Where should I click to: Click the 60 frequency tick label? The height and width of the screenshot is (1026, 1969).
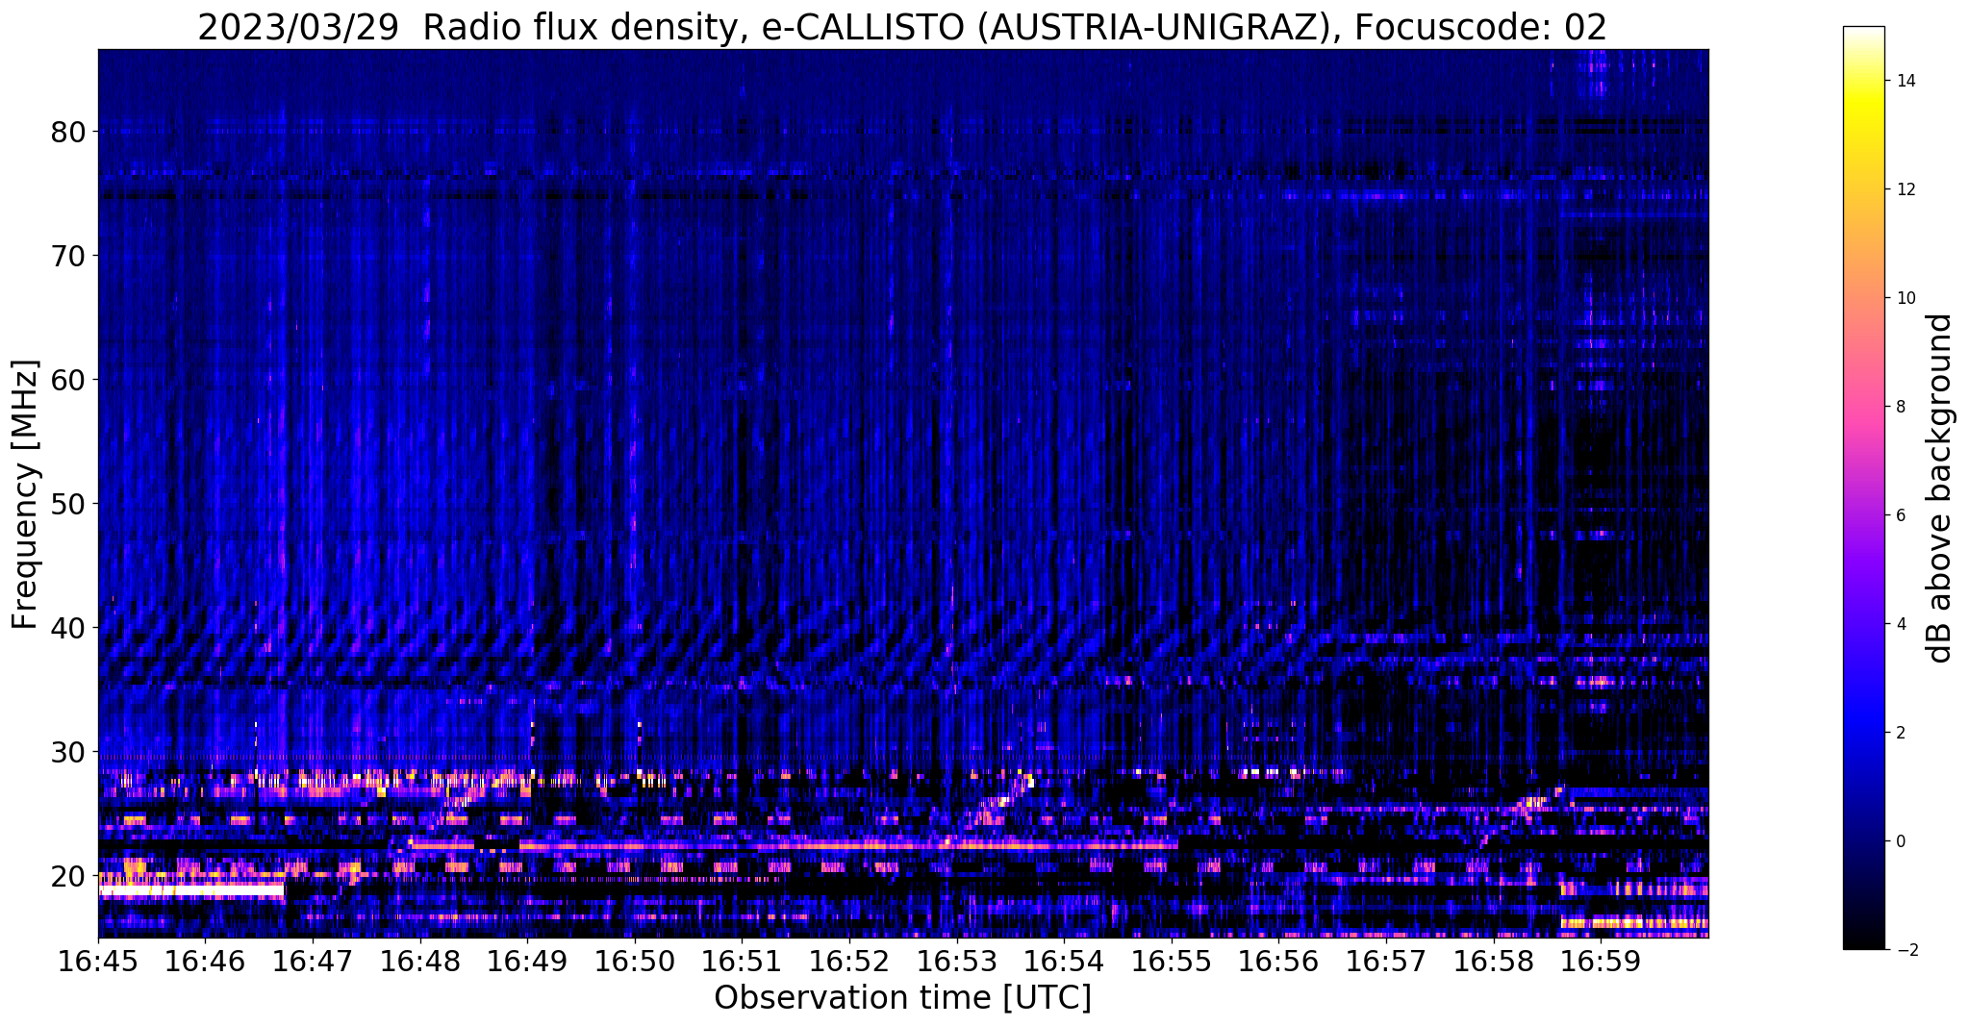tap(67, 380)
